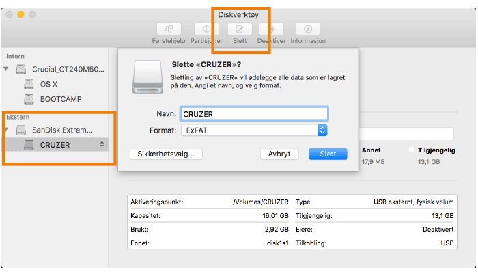Collapse the SanDisk disk disclosure triangle
The height and width of the screenshot is (276, 478).
(x=7, y=129)
